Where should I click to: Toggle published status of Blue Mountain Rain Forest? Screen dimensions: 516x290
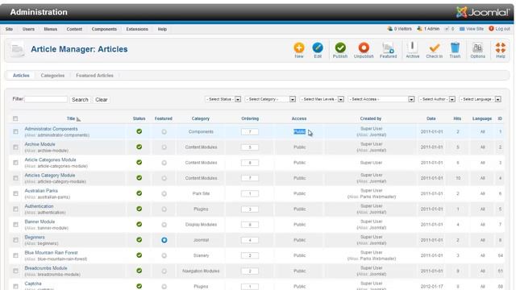[x=139, y=255]
